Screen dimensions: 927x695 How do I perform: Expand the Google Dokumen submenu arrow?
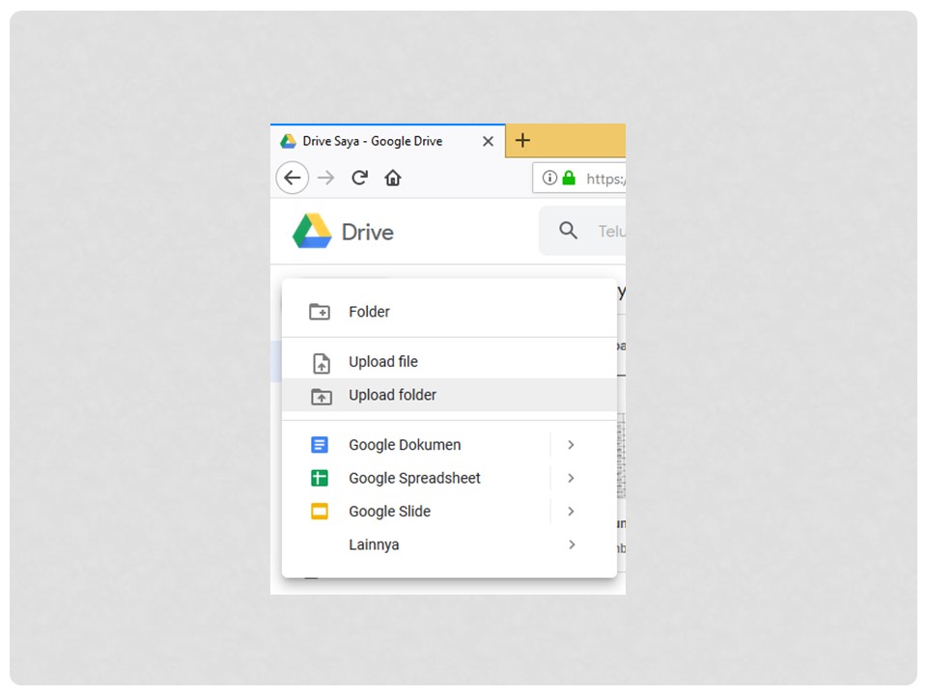(571, 444)
